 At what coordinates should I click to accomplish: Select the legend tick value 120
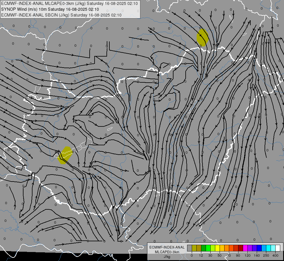(248, 255)
